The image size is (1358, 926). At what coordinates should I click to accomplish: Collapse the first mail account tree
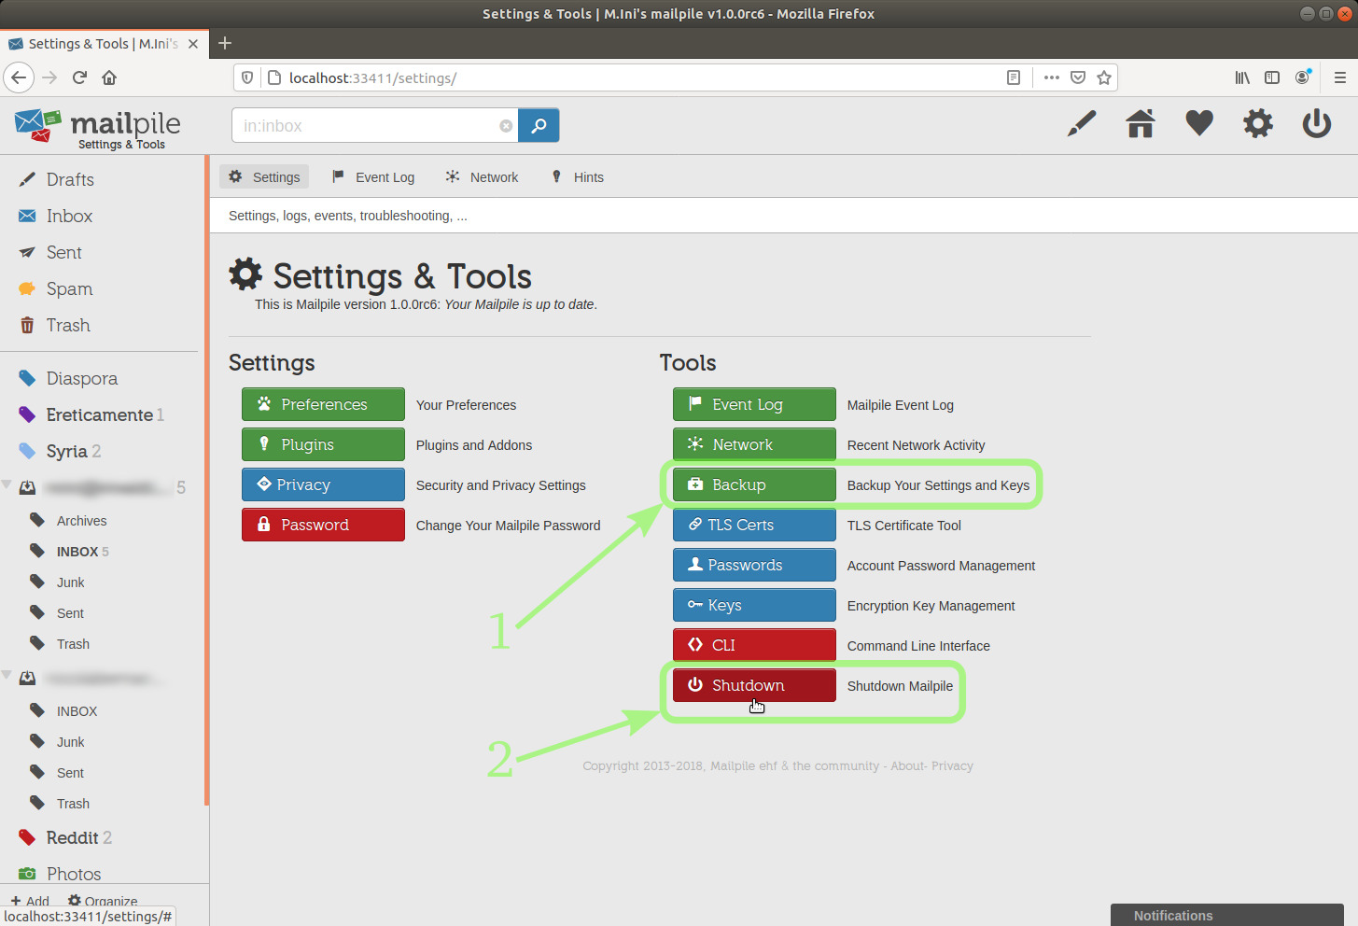(7, 484)
